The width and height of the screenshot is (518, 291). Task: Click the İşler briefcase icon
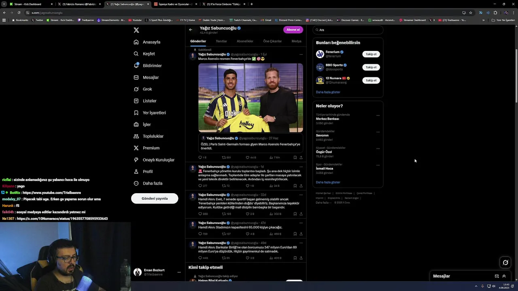click(x=136, y=124)
